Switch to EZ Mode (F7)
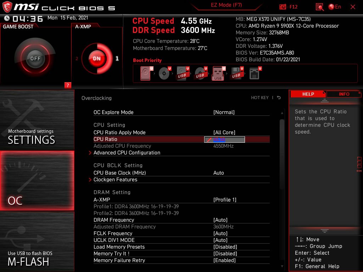Image resolution: width=363 pixels, height=272 pixels. point(227,5)
